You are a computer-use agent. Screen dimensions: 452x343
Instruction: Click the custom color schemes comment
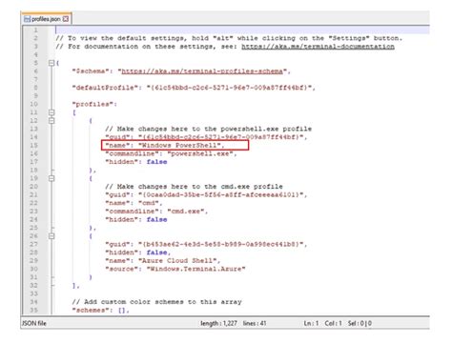click(x=156, y=302)
